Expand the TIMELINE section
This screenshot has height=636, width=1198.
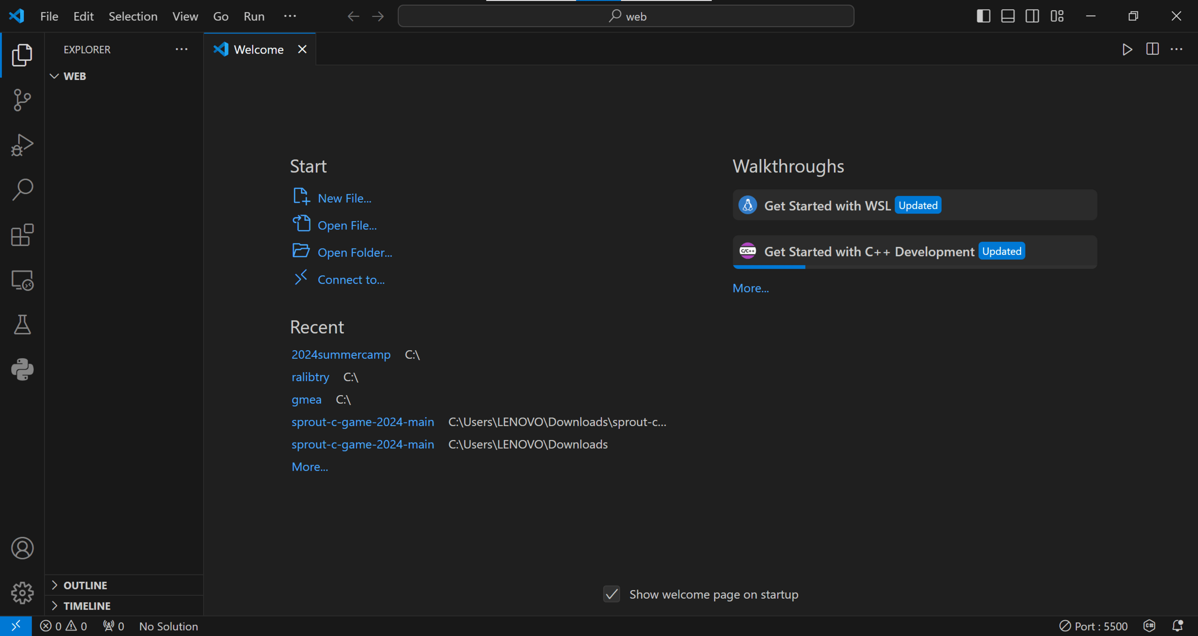click(87, 606)
